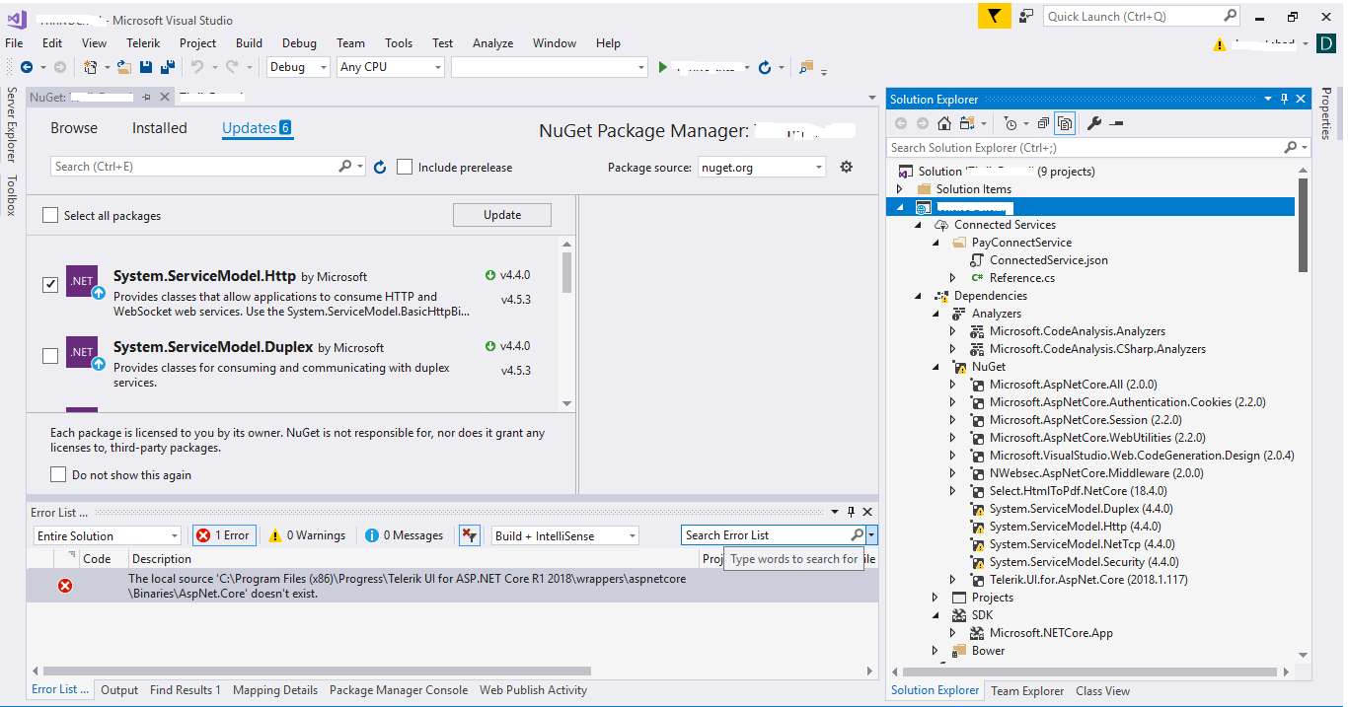Screen dimensions: 1348x707
Task: Open the Toolbox side tab
Action: tap(11, 195)
